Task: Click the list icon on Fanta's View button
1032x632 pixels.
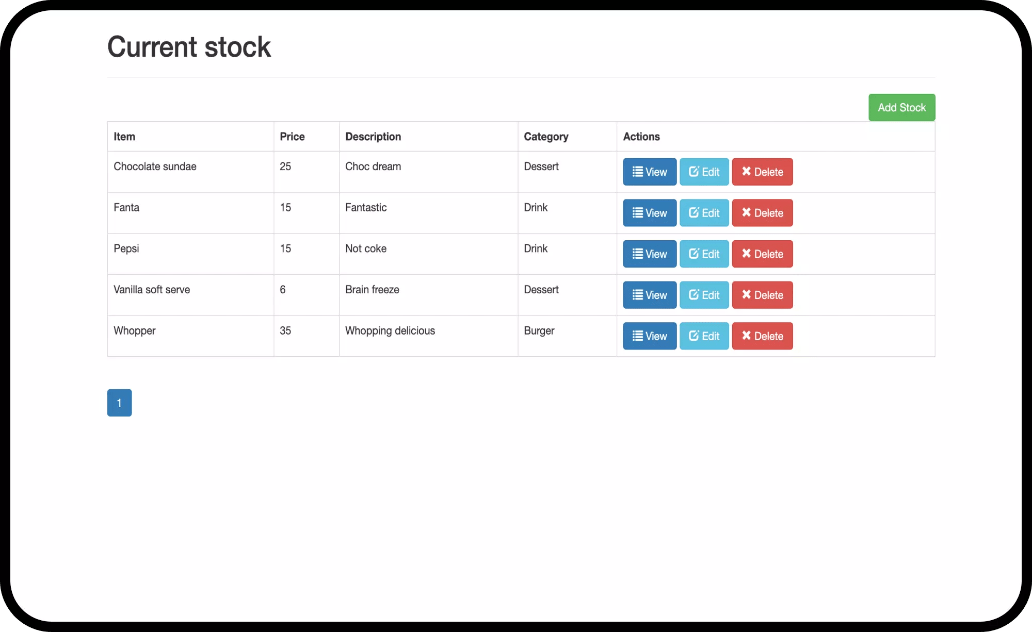Action: tap(638, 213)
